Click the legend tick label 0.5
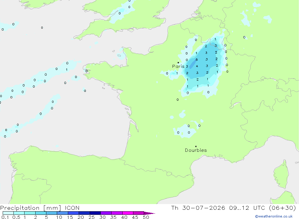 pyautogui.click(x=16, y=217)
